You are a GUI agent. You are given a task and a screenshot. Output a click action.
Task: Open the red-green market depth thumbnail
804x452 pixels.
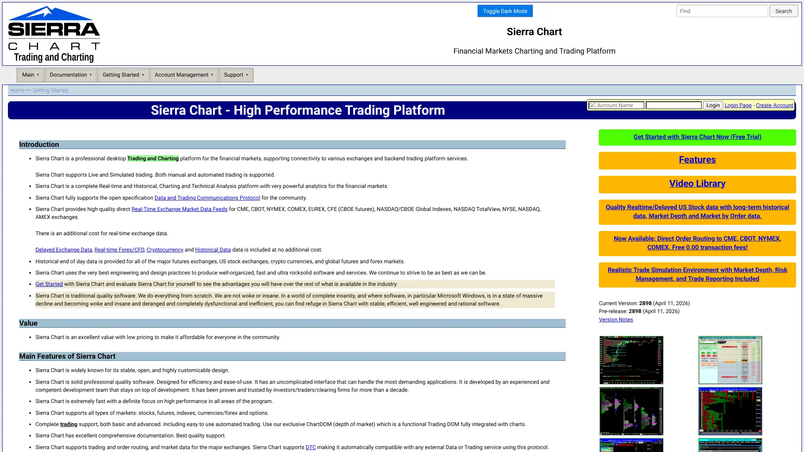pos(730,411)
